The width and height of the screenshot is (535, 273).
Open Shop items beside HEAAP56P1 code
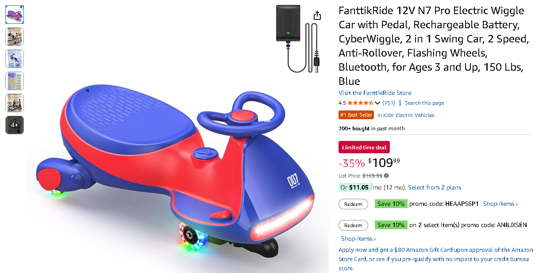click(x=500, y=204)
